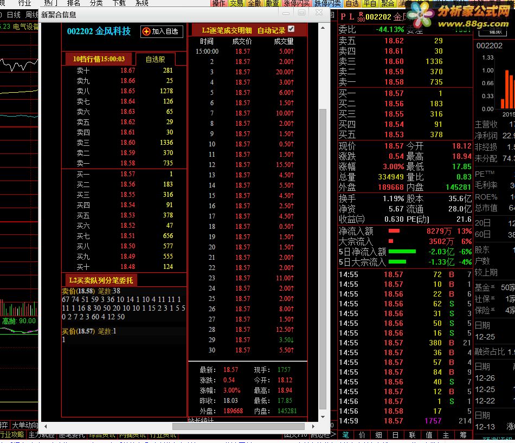The width and height of the screenshot is (515, 443).
Task: Click the 净流入额 8279万 row
Action: [404, 232]
